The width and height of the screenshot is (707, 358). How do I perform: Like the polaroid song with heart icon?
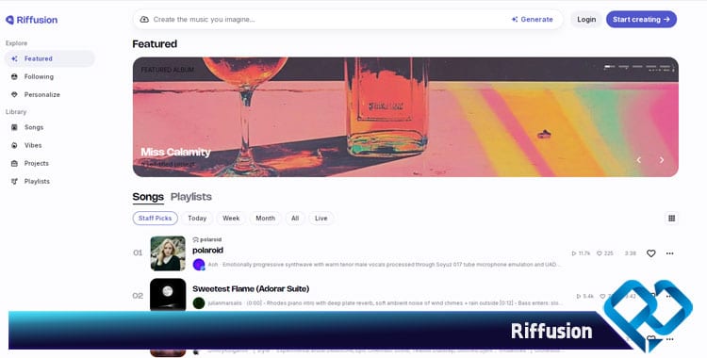point(650,253)
